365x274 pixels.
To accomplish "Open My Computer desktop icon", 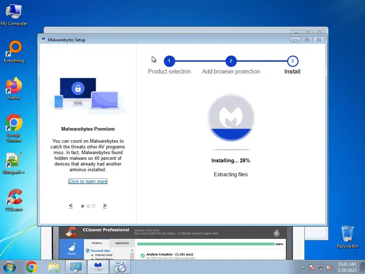I will point(14,15).
